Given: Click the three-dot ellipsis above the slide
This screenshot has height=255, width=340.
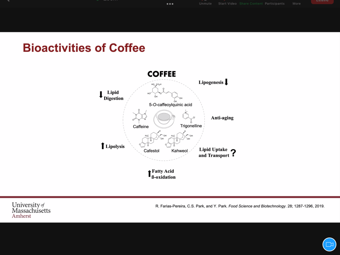Looking at the screenshot, I should [170, 4].
